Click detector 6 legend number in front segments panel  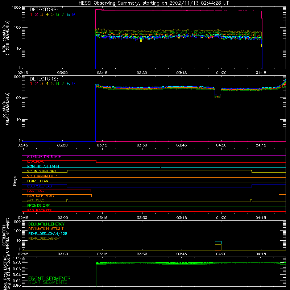click(58, 14)
